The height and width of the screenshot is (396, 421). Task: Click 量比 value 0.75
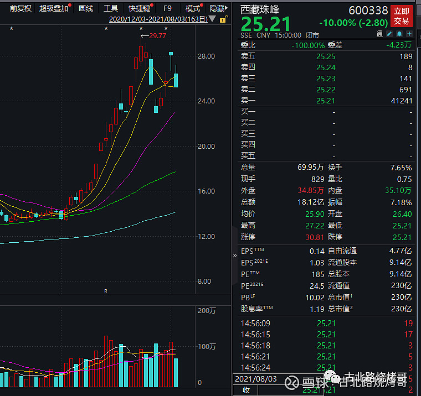(404, 179)
